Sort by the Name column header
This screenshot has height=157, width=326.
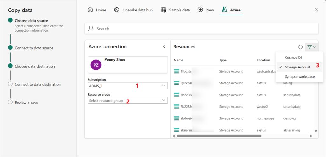click(x=179, y=60)
